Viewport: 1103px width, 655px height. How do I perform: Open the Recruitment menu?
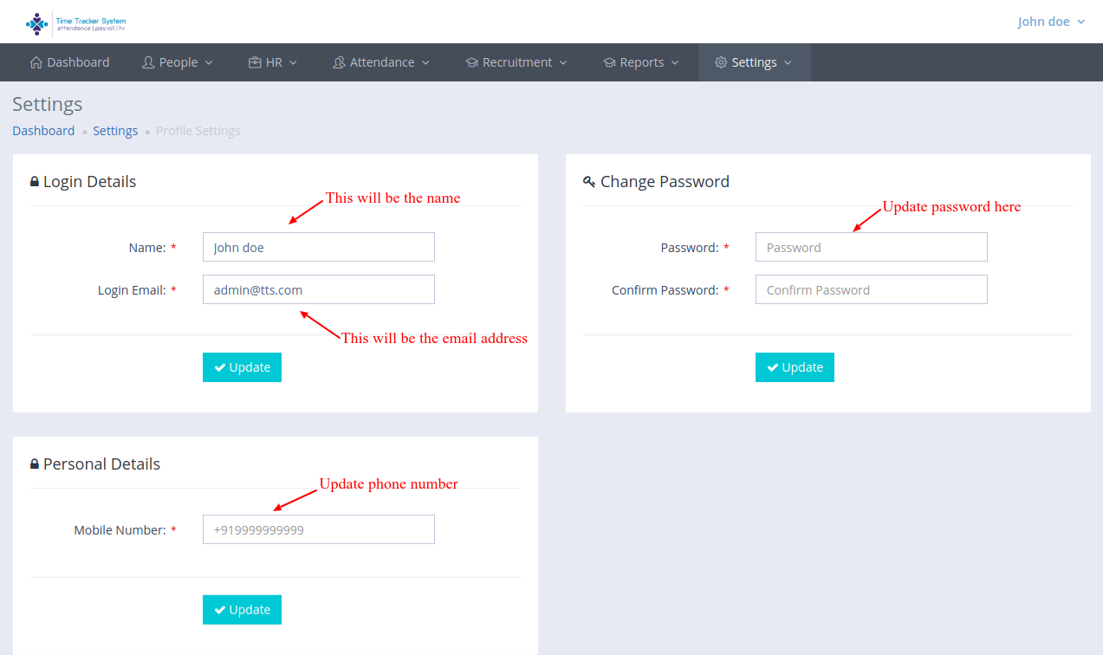(x=516, y=62)
